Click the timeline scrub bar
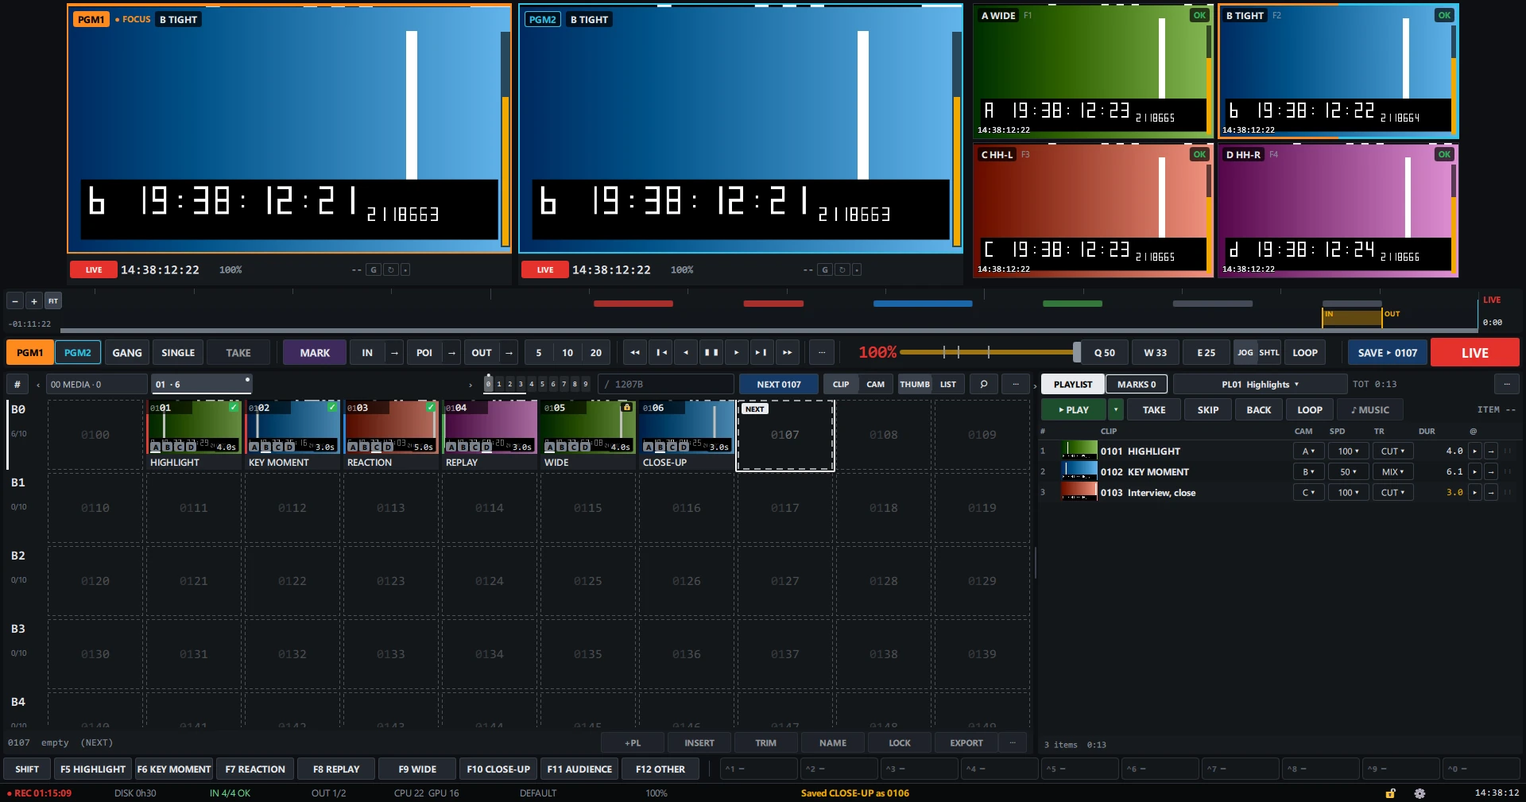 [x=769, y=330]
